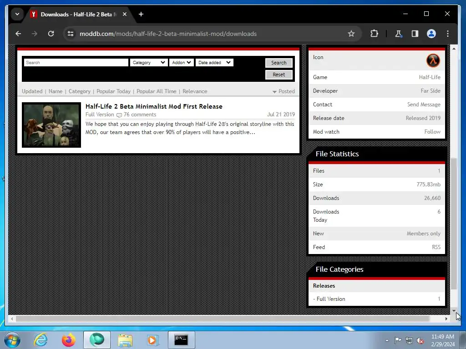The width and height of the screenshot is (466, 349).
Task: Select the Downloads - Half-Life 2 Beta tab
Action: (x=78, y=14)
